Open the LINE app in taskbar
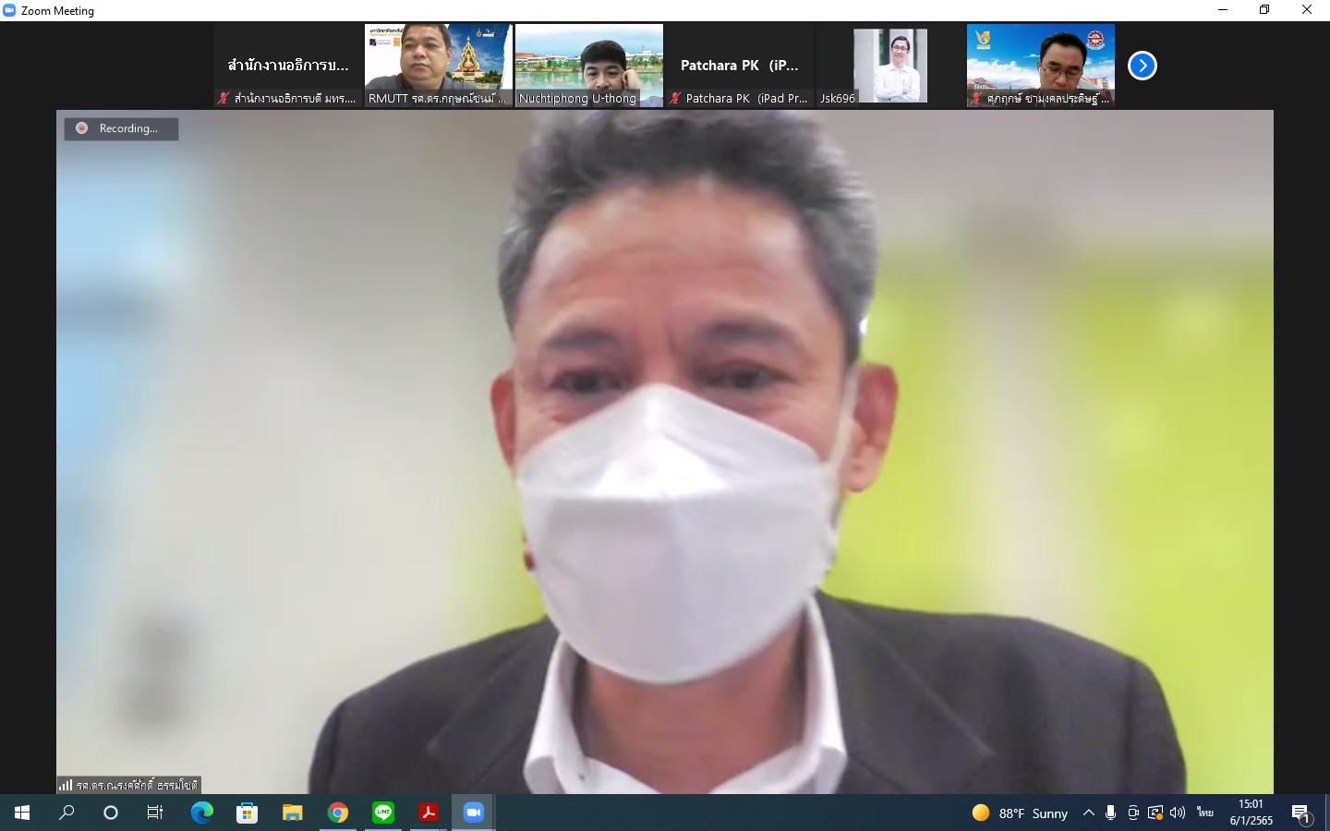Screen dimensions: 1330x831 383,813
